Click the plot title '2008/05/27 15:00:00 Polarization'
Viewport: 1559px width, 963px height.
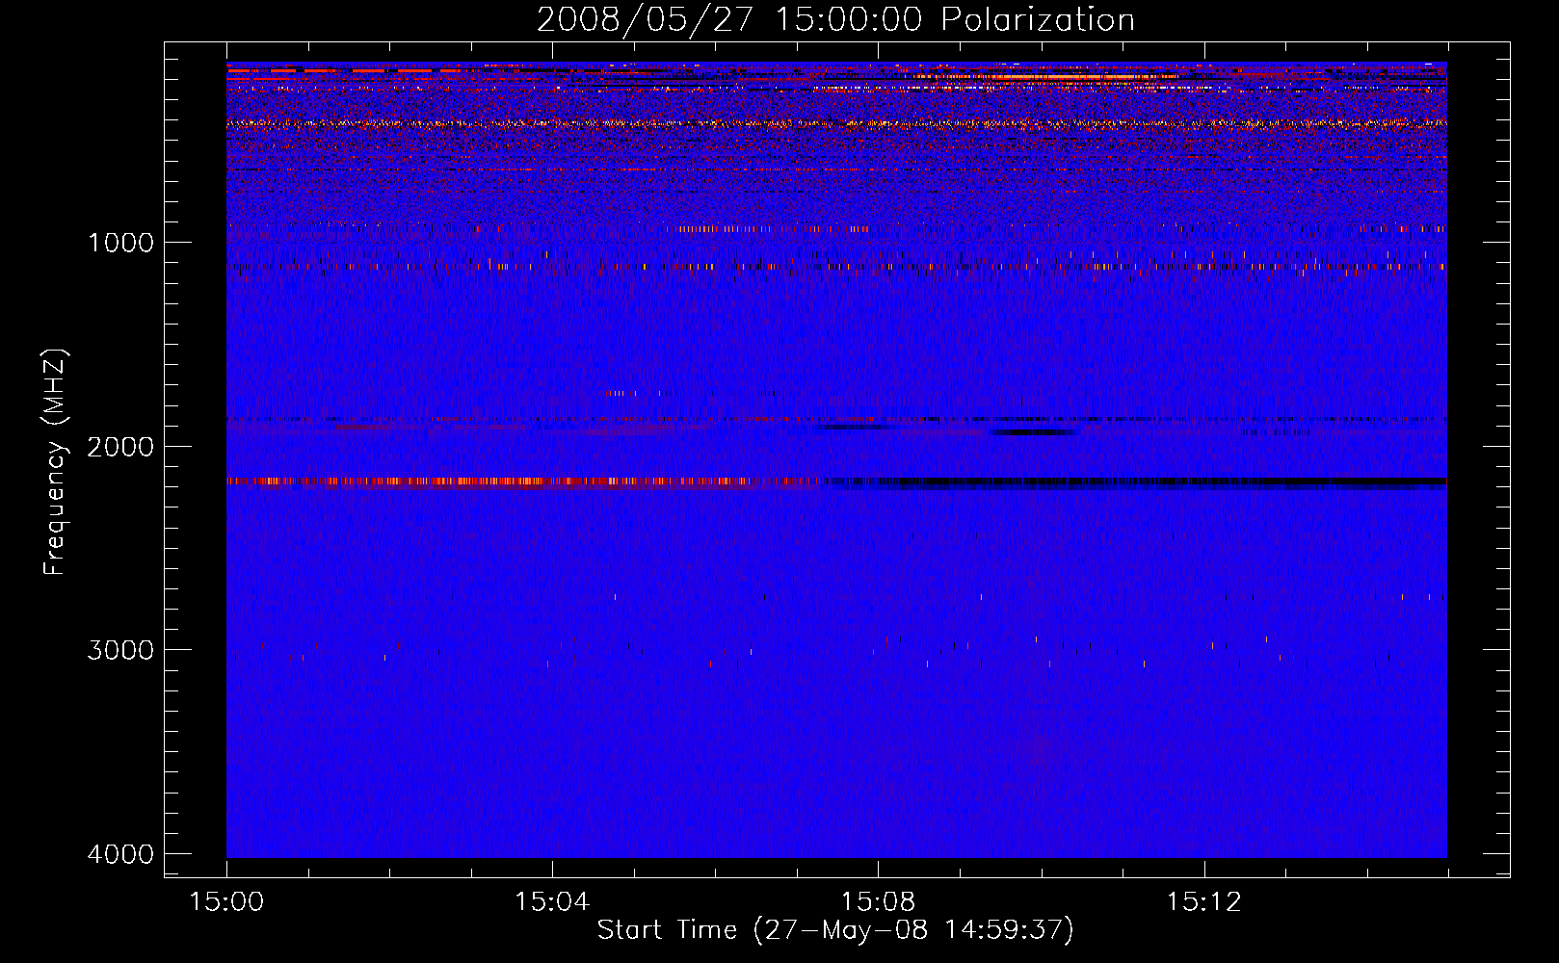tap(835, 19)
